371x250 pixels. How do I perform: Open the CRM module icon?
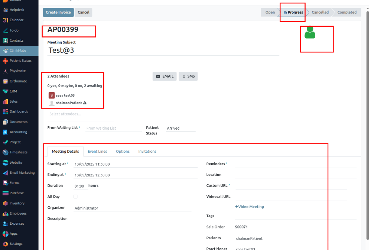pos(5,91)
